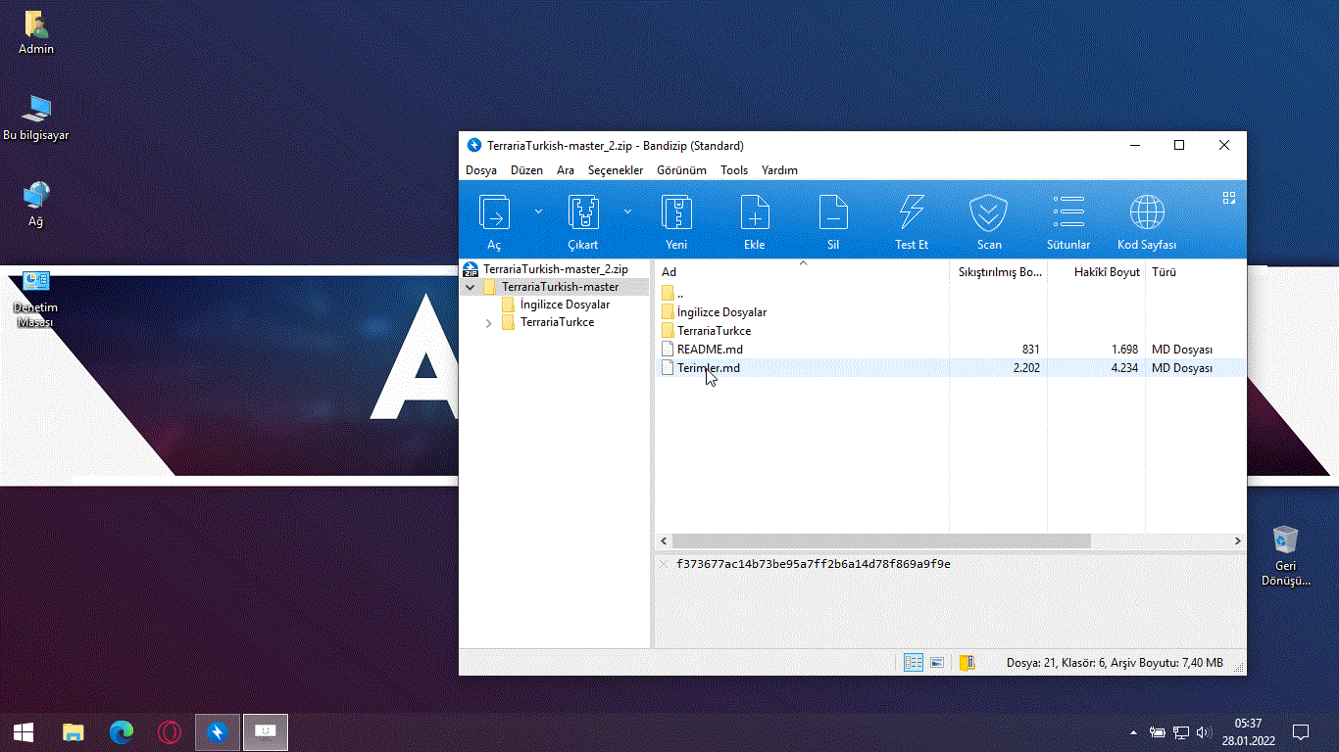
Task: Click the Aç (Open) toolbar icon
Action: point(495,212)
